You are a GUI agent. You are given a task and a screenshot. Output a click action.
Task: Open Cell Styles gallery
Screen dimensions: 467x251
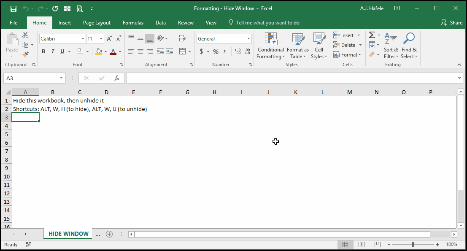click(x=319, y=46)
